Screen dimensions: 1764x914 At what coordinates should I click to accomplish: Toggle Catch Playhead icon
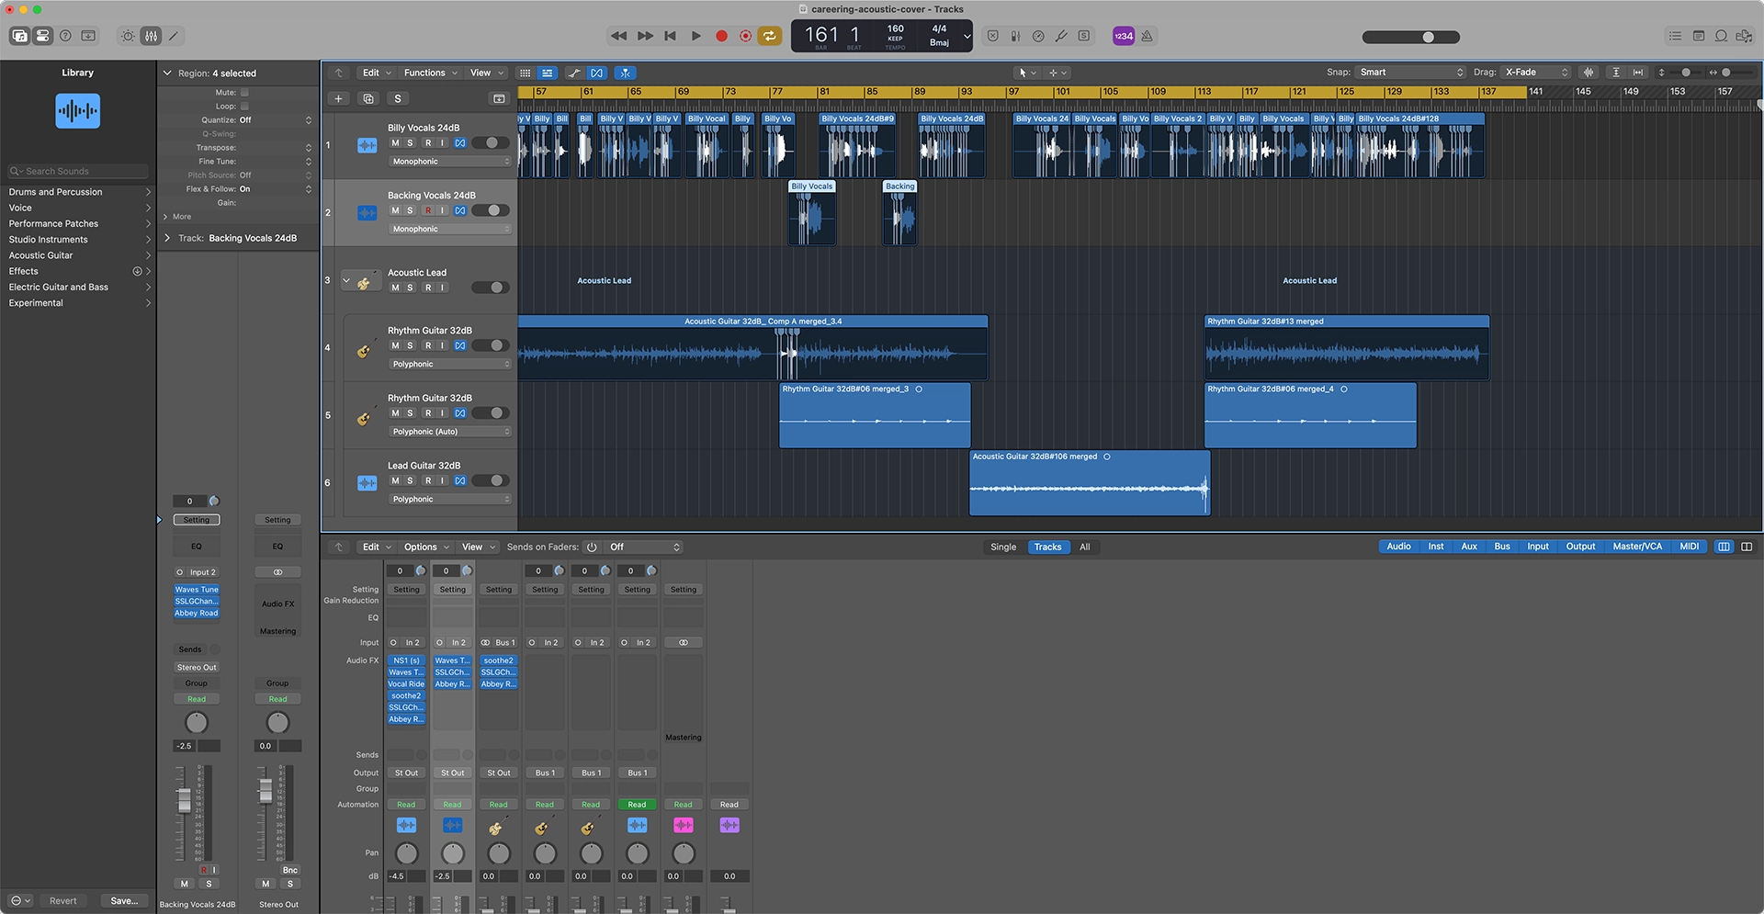click(x=625, y=73)
